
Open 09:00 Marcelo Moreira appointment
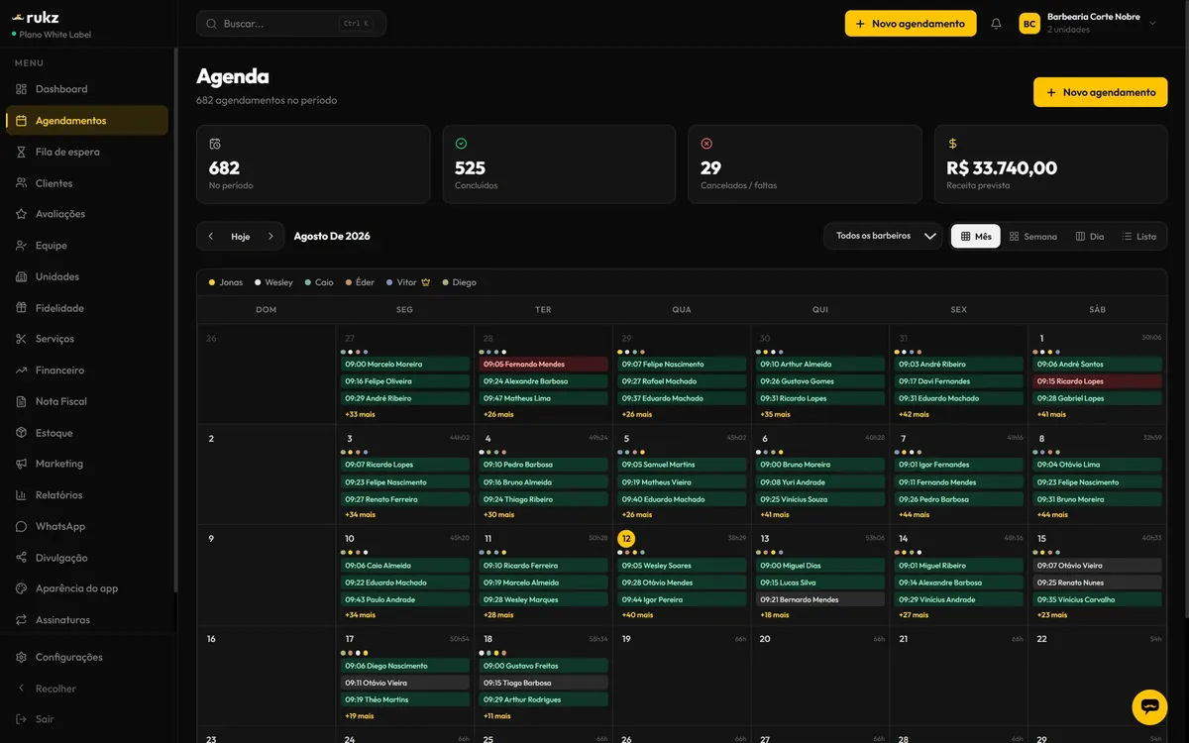(x=406, y=365)
